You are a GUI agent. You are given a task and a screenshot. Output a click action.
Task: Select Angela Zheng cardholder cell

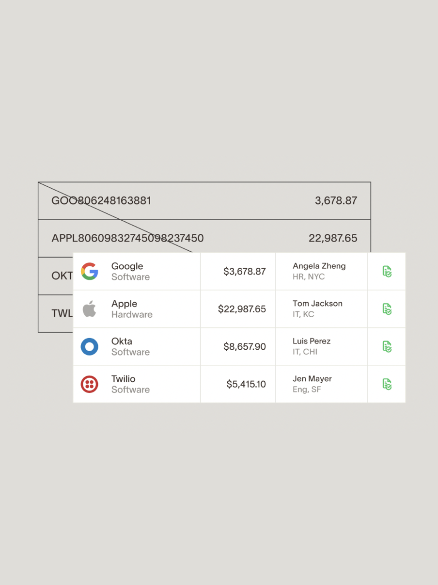point(321,271)
